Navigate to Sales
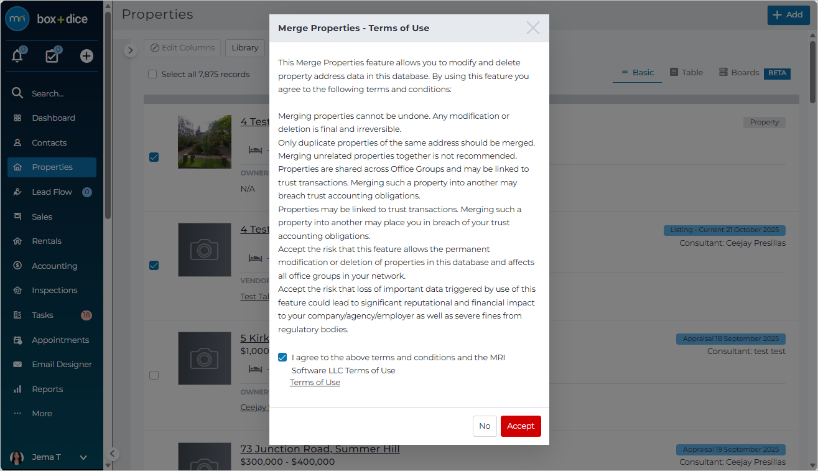818x471 pixels. [x=52, y=217]
